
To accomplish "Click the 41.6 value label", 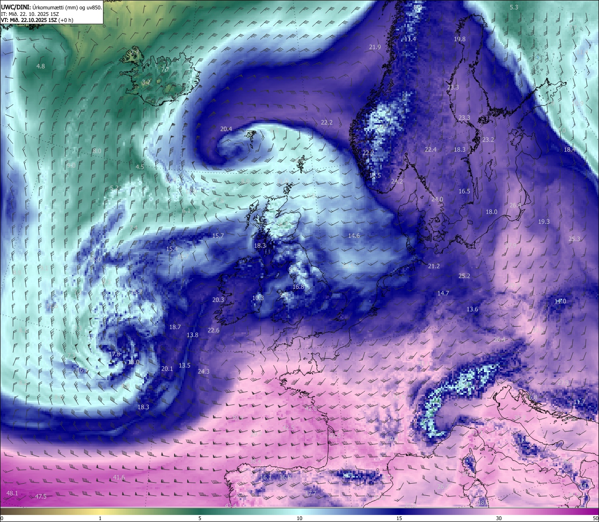I will click(119, 478).
